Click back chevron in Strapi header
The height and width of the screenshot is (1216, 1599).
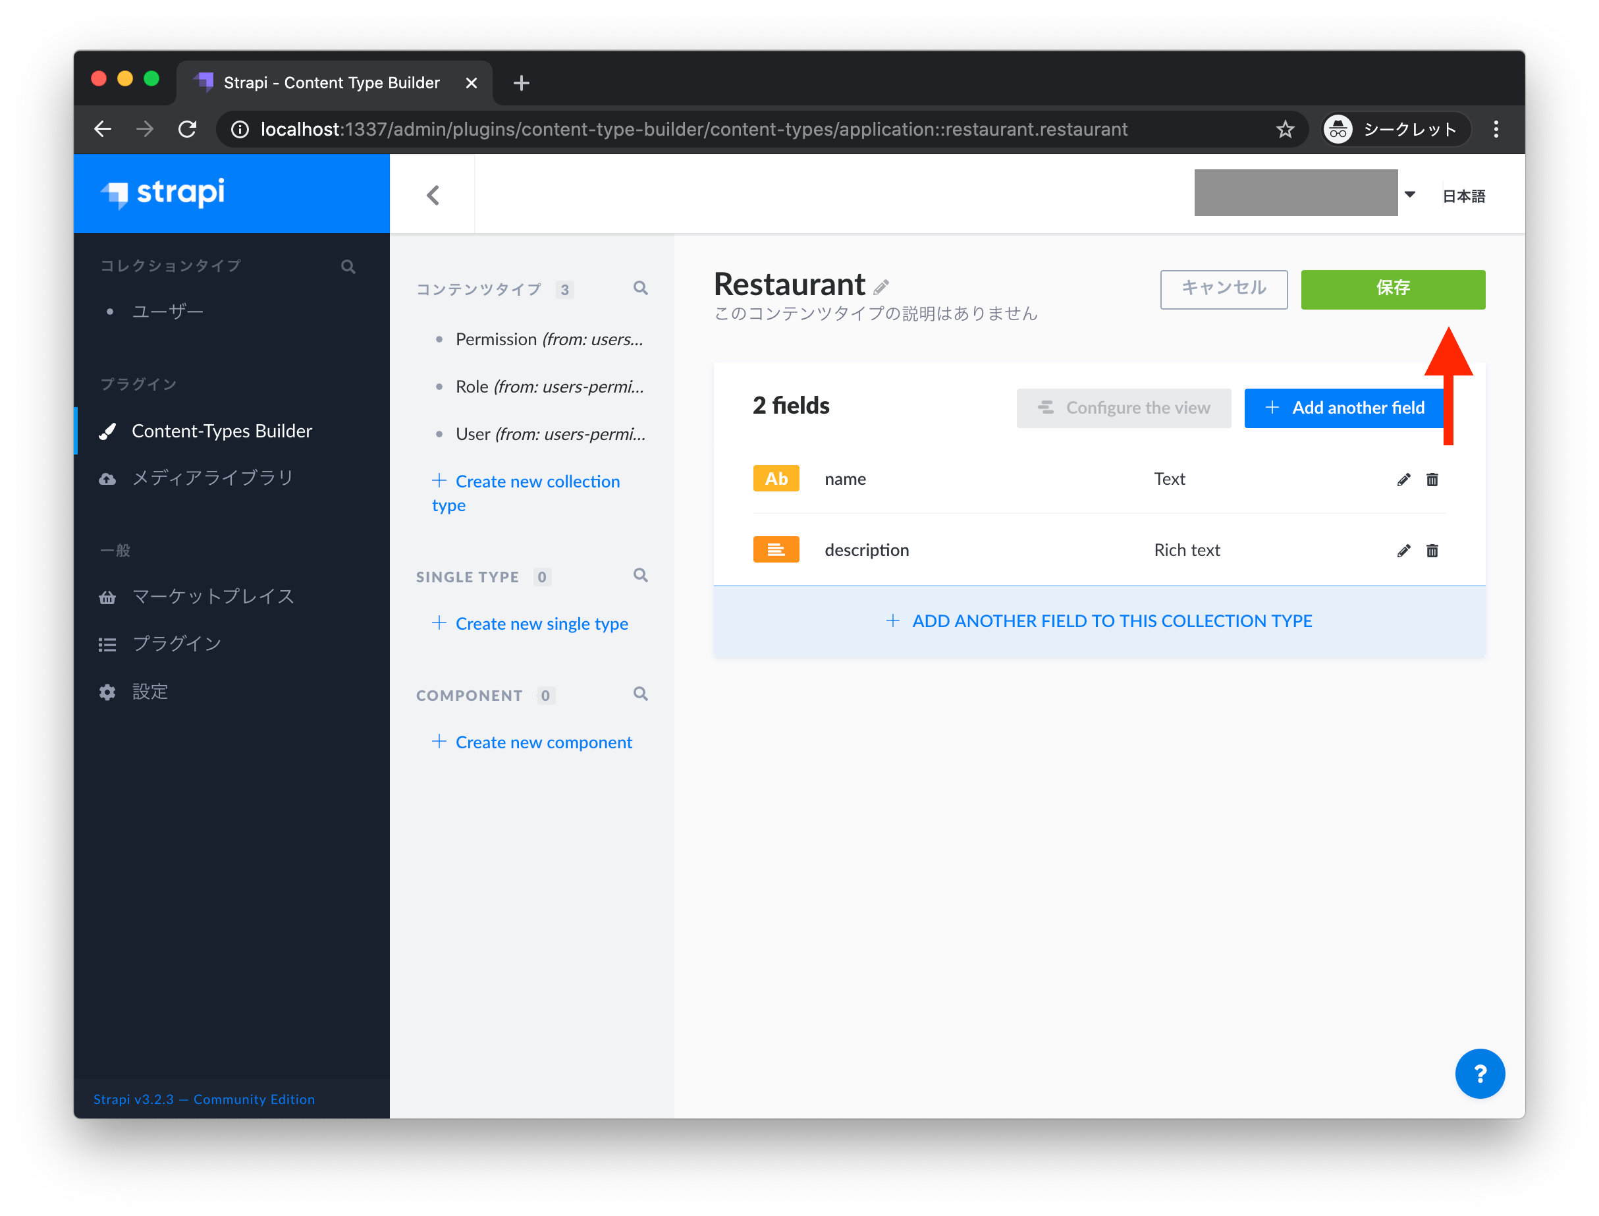433,195
